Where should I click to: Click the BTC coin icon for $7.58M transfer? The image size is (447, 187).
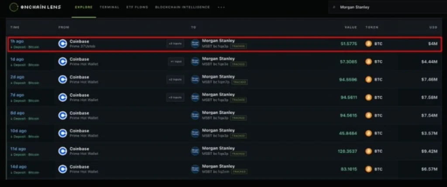coord(368,97)
